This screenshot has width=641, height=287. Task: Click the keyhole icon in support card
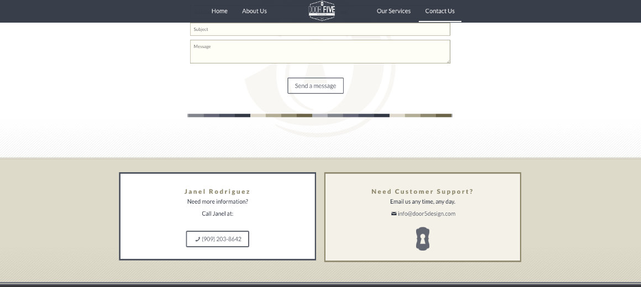[x=423, y=238]
